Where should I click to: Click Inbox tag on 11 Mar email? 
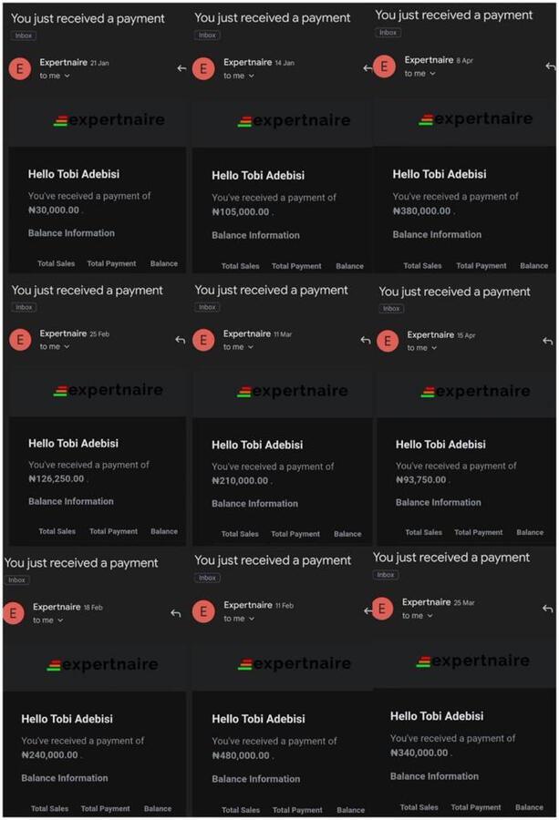(x=208, y=307)
